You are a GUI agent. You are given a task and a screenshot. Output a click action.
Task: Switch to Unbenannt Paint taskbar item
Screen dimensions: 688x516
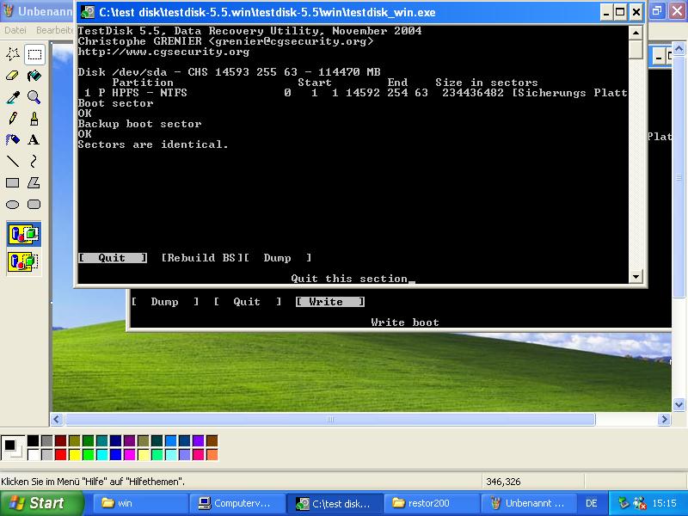[x=529, y=503]
